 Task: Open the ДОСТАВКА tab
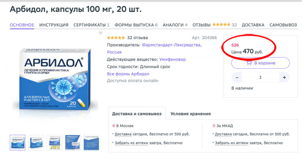coord(253,25)
